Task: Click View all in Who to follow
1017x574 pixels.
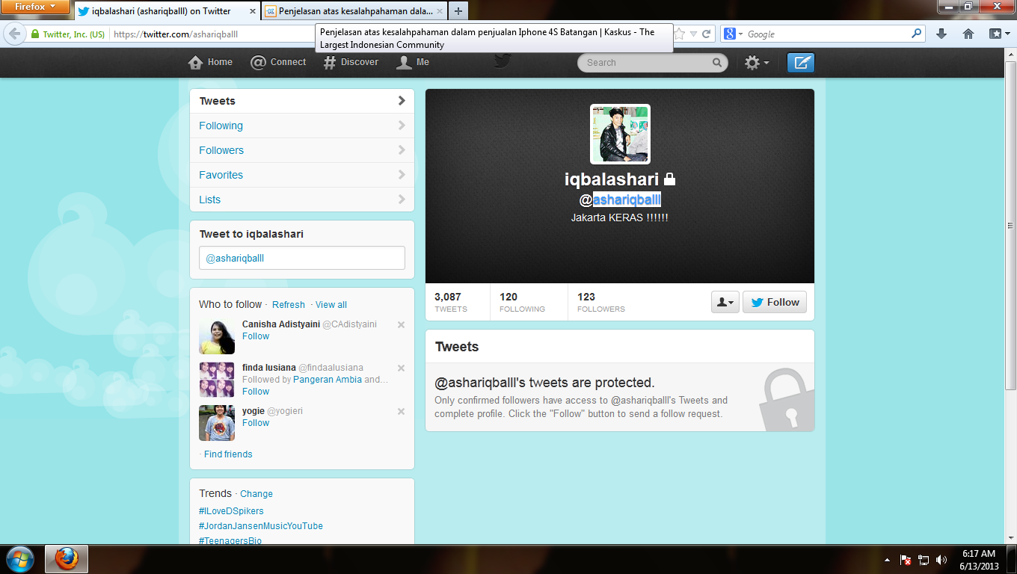Action: [x=331, y=305]
